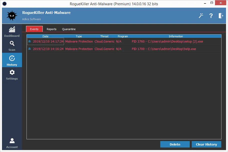The image size is (228, 152).
Task: Click Malware Protection in setup (2).exe row
Action: pyautogui.click(x=79, y=41)
